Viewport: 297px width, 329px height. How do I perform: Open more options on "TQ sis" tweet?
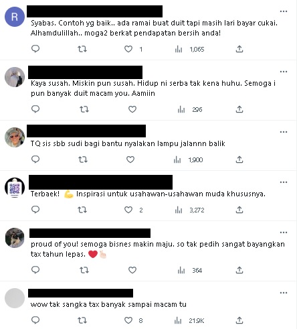(x=284, y=132)
